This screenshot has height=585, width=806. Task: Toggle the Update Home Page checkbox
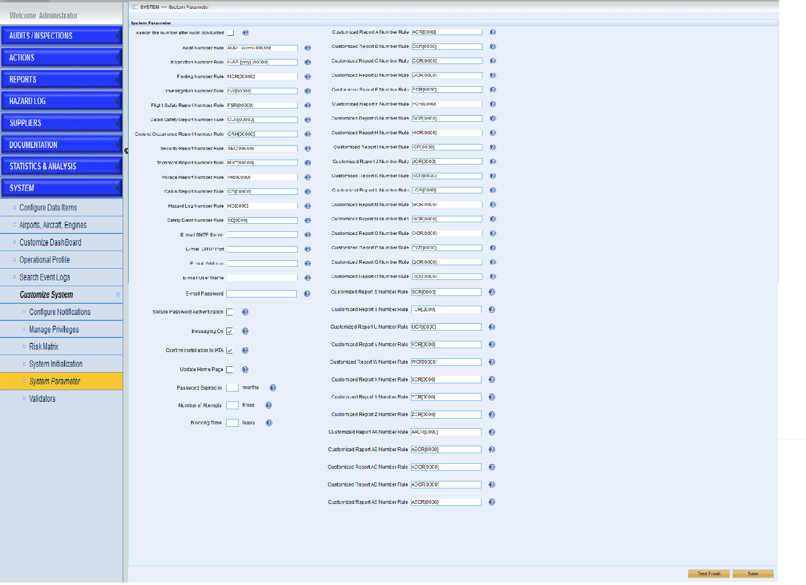click(x=230, y=370)
